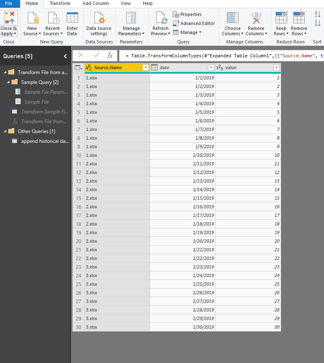Viewport: 324px width, 363px height.
Task: Click the Close & Apply icon
Action: click(x=9, y=18)
